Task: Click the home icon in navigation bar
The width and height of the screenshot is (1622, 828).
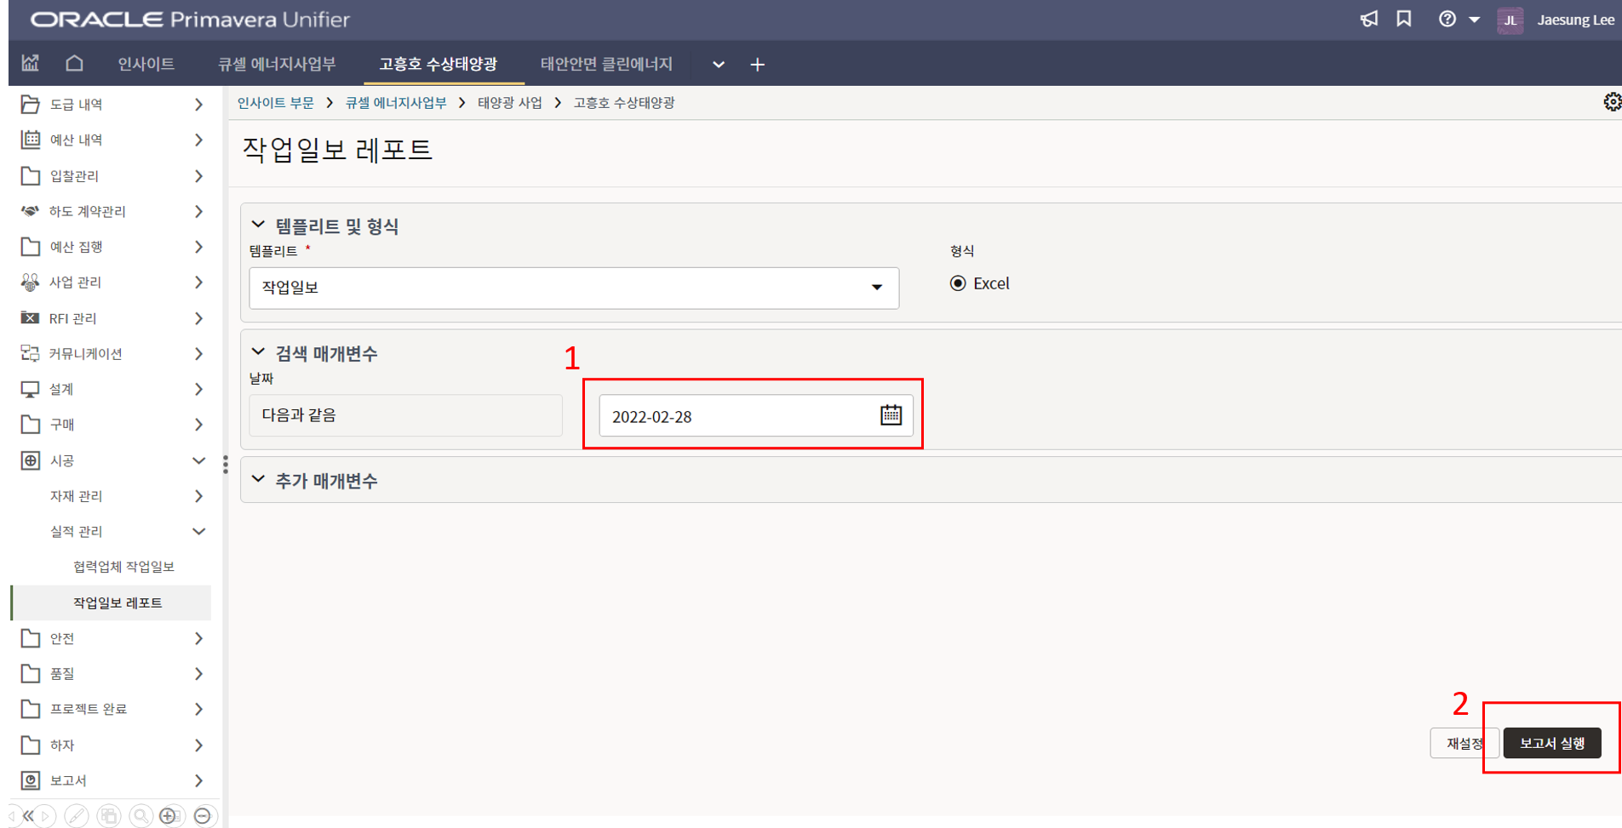Action: [74, 63]
